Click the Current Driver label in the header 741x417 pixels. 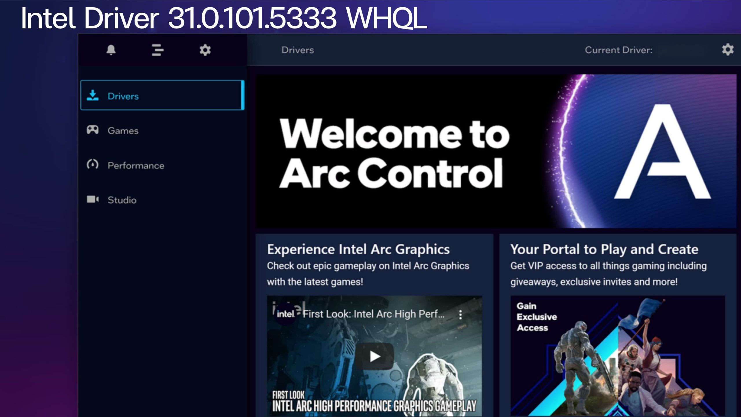tap(619, 50)
